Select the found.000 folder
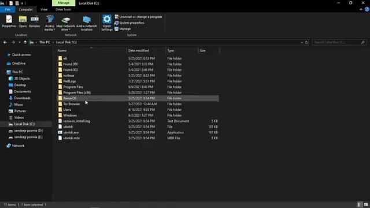The image size is (370, 208). coord(71,64)
